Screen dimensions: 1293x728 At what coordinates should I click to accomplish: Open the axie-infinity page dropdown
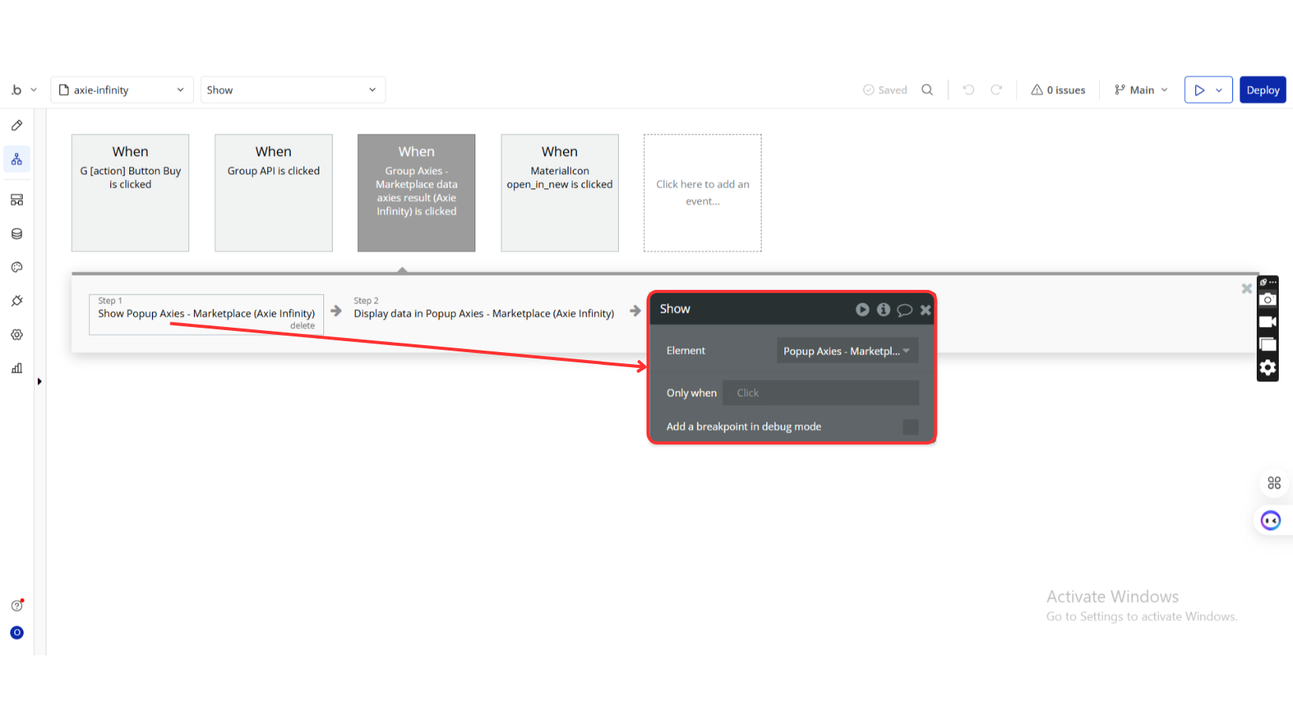122,90
